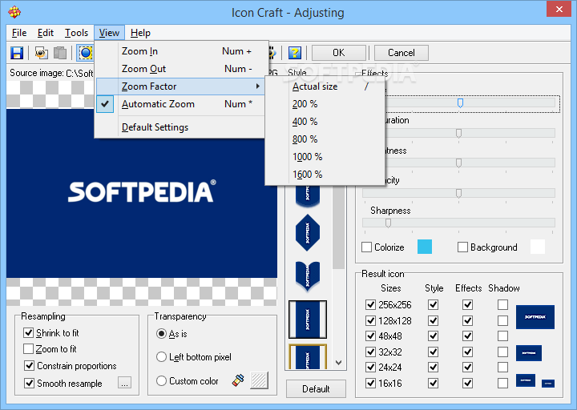Open the Help menu

[140, 33]
